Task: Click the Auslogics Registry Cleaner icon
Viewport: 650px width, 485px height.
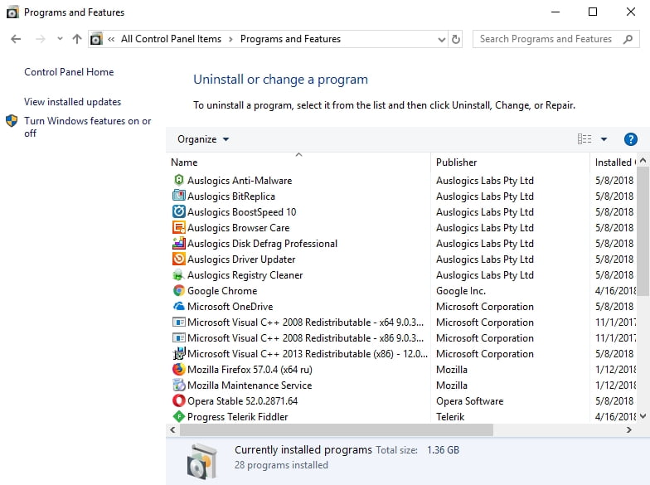Action: 179,275
